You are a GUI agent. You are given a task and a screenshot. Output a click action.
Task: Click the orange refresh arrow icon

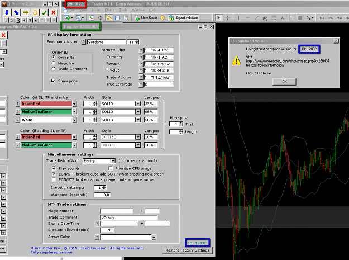tap(35, 12)
